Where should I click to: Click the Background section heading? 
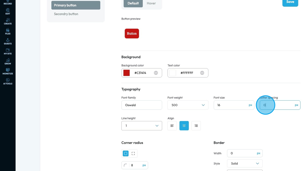[131, 57]
